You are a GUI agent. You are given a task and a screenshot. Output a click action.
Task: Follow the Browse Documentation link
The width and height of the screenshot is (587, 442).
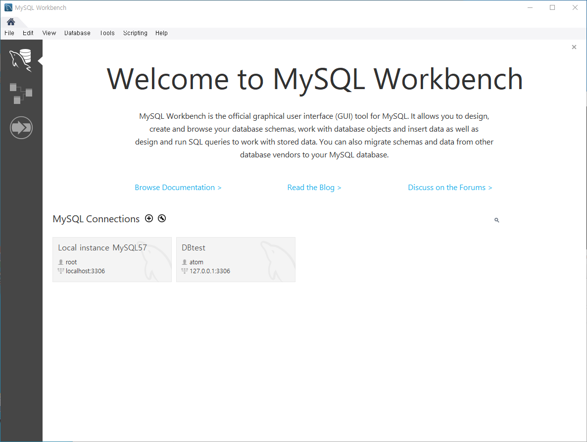point(178,188)
